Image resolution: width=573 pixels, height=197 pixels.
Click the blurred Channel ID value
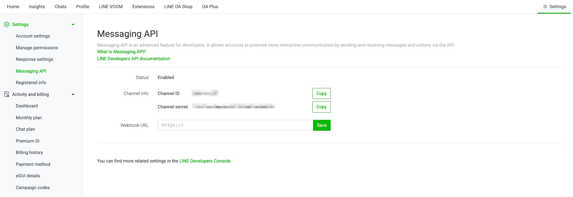tap(205, 93)
